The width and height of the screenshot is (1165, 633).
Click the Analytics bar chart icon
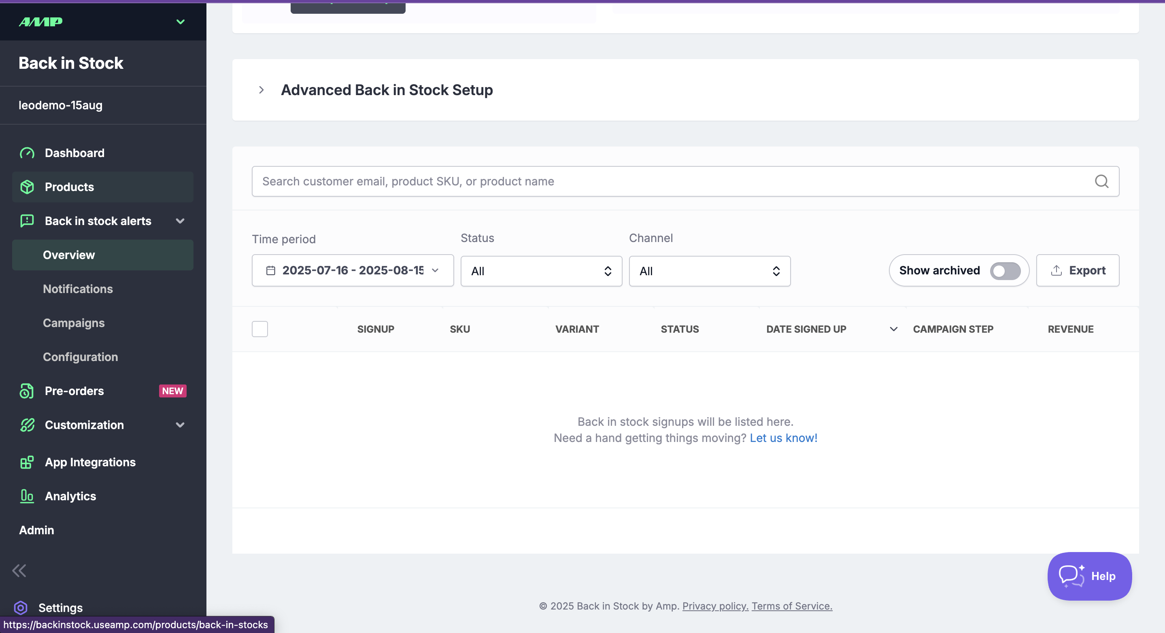coord(27,496)
